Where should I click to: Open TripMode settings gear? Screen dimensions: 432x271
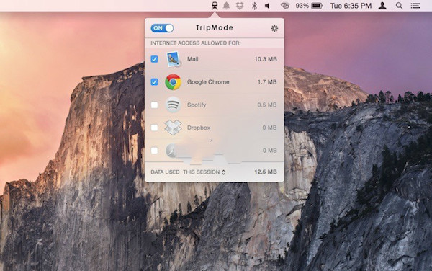[x=274, y=28]
